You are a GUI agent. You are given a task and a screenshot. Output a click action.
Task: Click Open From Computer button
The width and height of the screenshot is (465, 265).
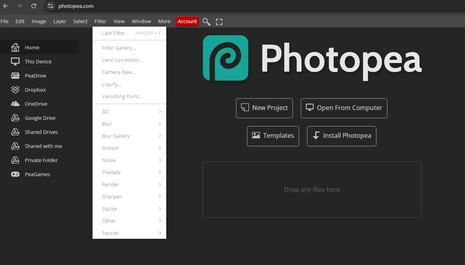[x=344, y=108]
